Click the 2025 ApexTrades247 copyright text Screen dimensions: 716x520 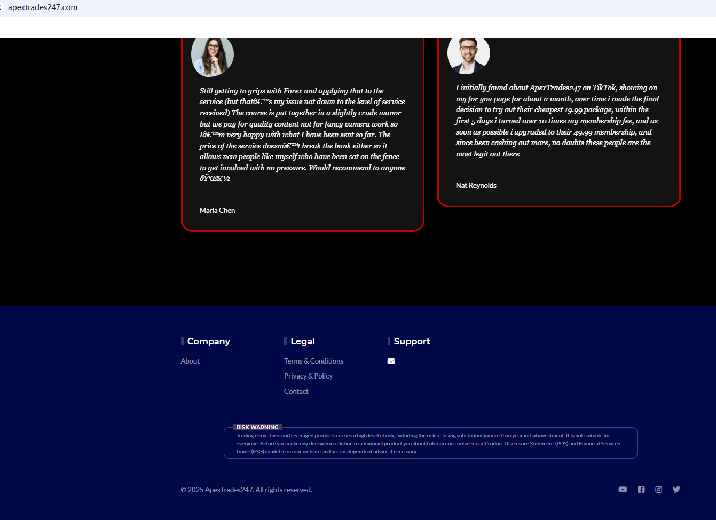click(x=246, y=490)
